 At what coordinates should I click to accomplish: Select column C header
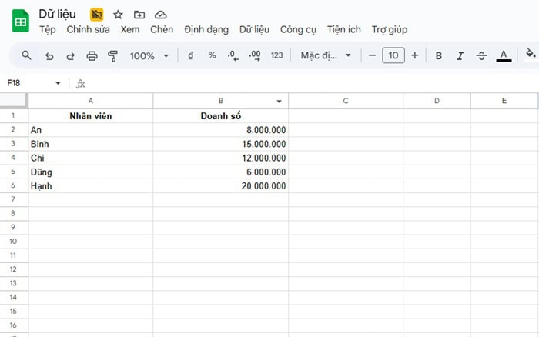click(346, 101)
